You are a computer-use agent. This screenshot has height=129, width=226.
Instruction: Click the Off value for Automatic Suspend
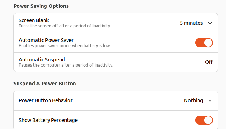209,62
